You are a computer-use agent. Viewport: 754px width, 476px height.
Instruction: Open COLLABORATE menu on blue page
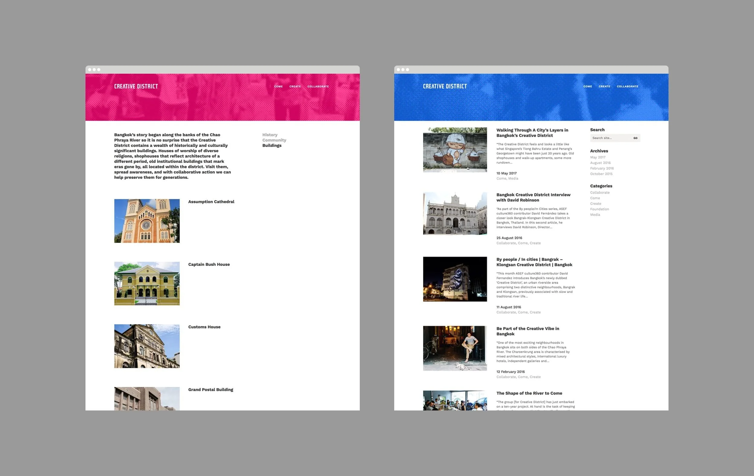(627, 86)
